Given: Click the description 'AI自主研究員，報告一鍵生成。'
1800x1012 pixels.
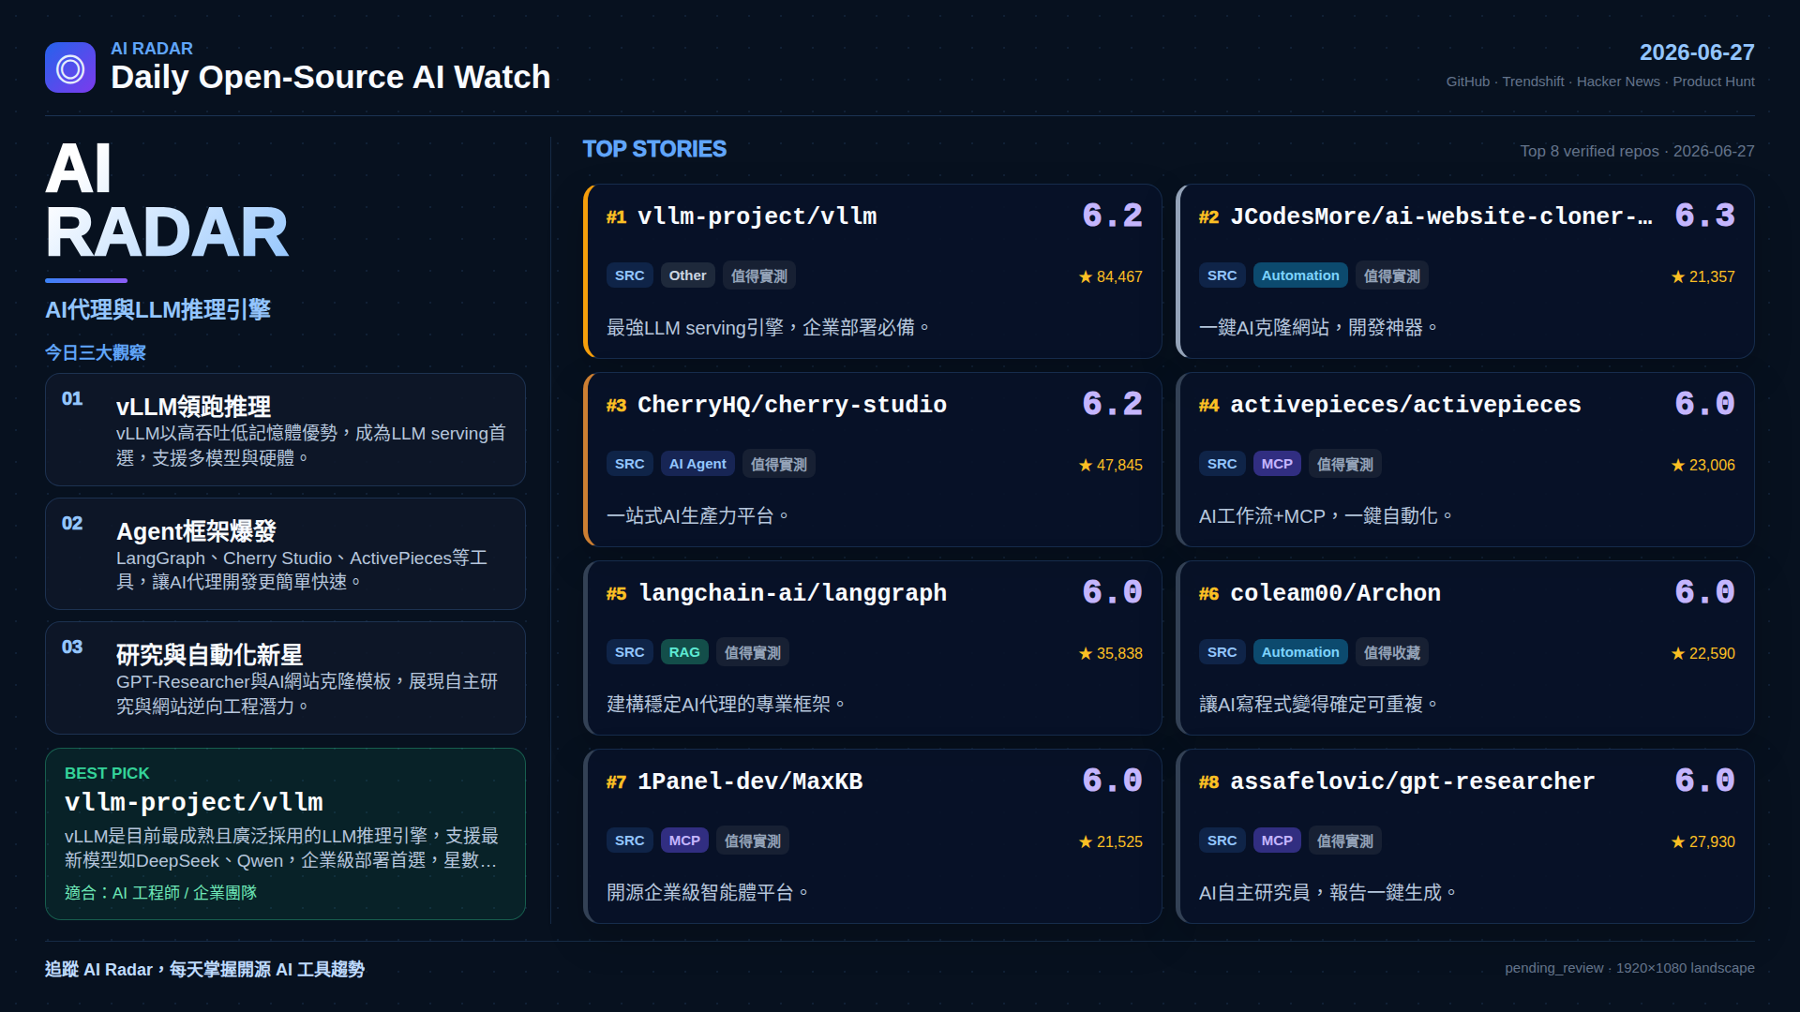Looking at the screenshot, I should point(1328,893).
